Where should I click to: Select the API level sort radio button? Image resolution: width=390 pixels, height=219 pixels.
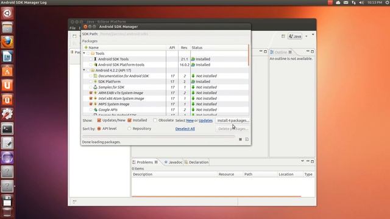pos(99,128)
